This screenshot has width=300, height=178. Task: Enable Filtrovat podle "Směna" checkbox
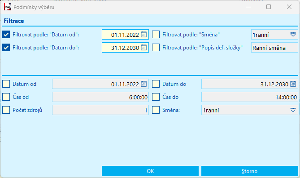pos(156,35)
